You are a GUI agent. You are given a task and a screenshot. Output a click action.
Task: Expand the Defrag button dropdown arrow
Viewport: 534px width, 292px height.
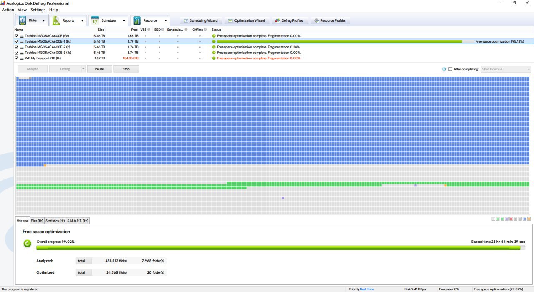point(83,69)
